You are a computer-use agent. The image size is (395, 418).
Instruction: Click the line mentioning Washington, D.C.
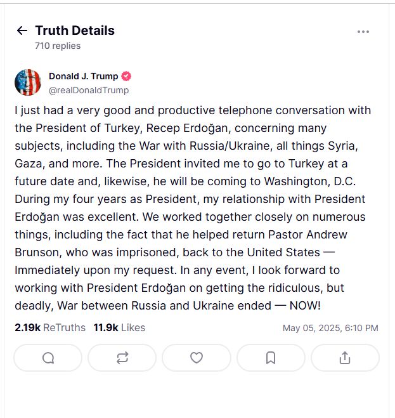[x=185, y=181]
